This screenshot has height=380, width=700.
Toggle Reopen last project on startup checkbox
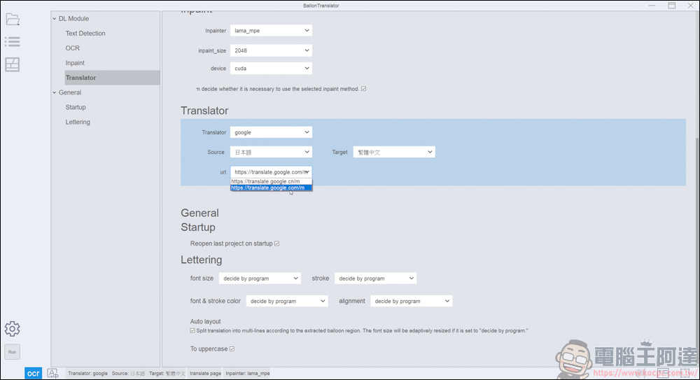(x=276, y=244)
